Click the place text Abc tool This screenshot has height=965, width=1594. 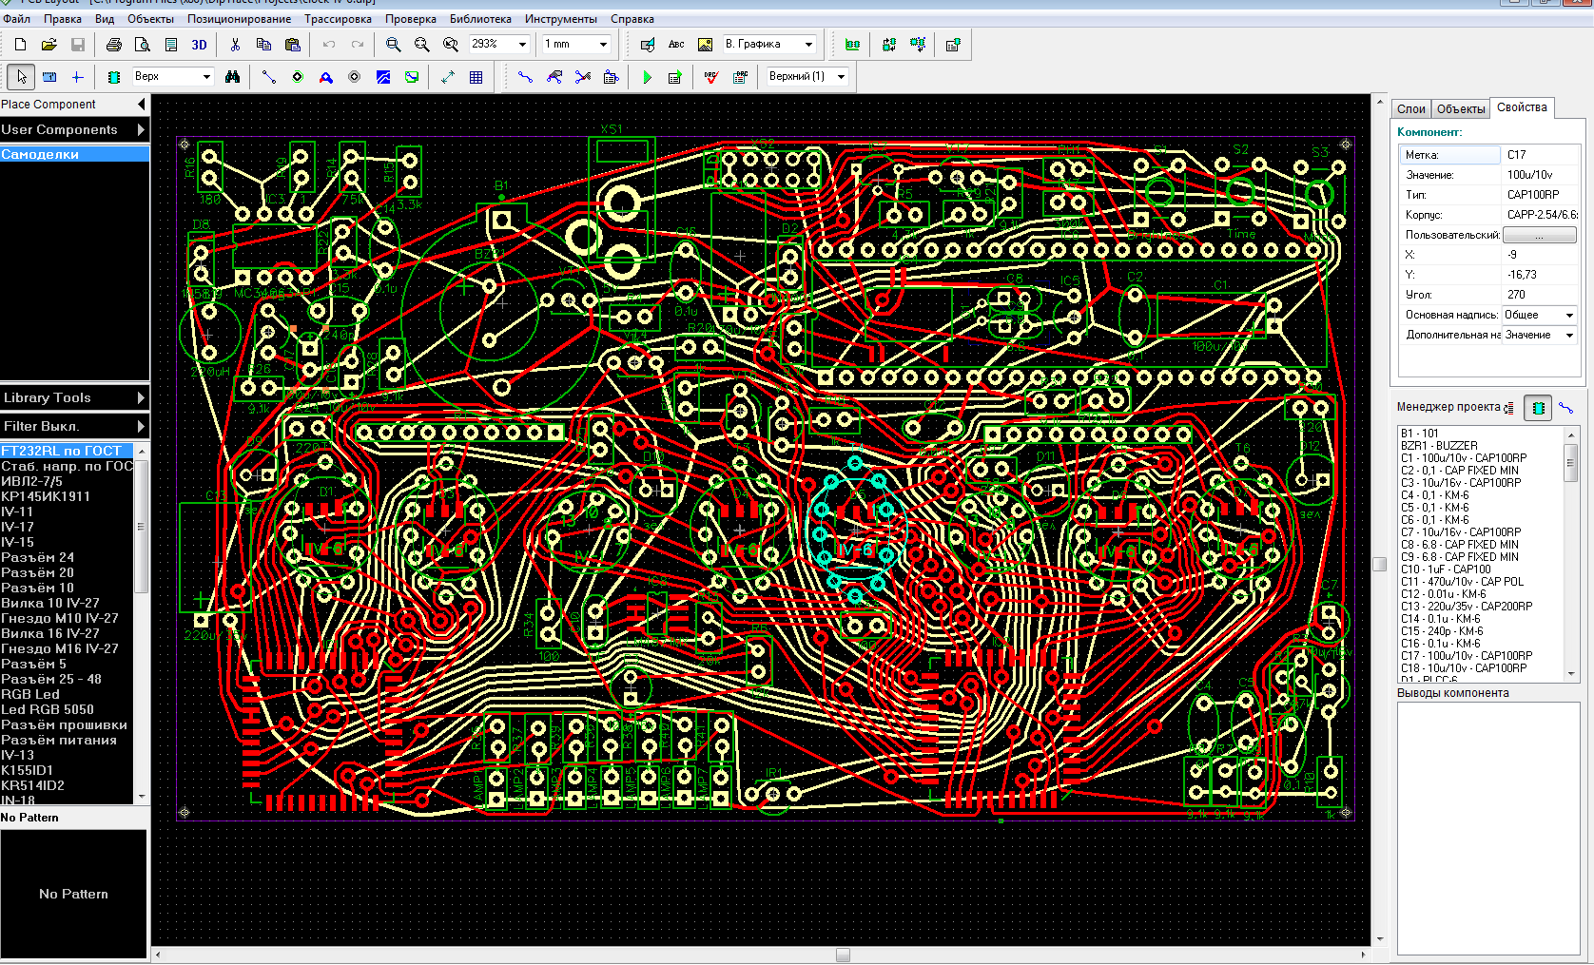(x=676, y=45)
